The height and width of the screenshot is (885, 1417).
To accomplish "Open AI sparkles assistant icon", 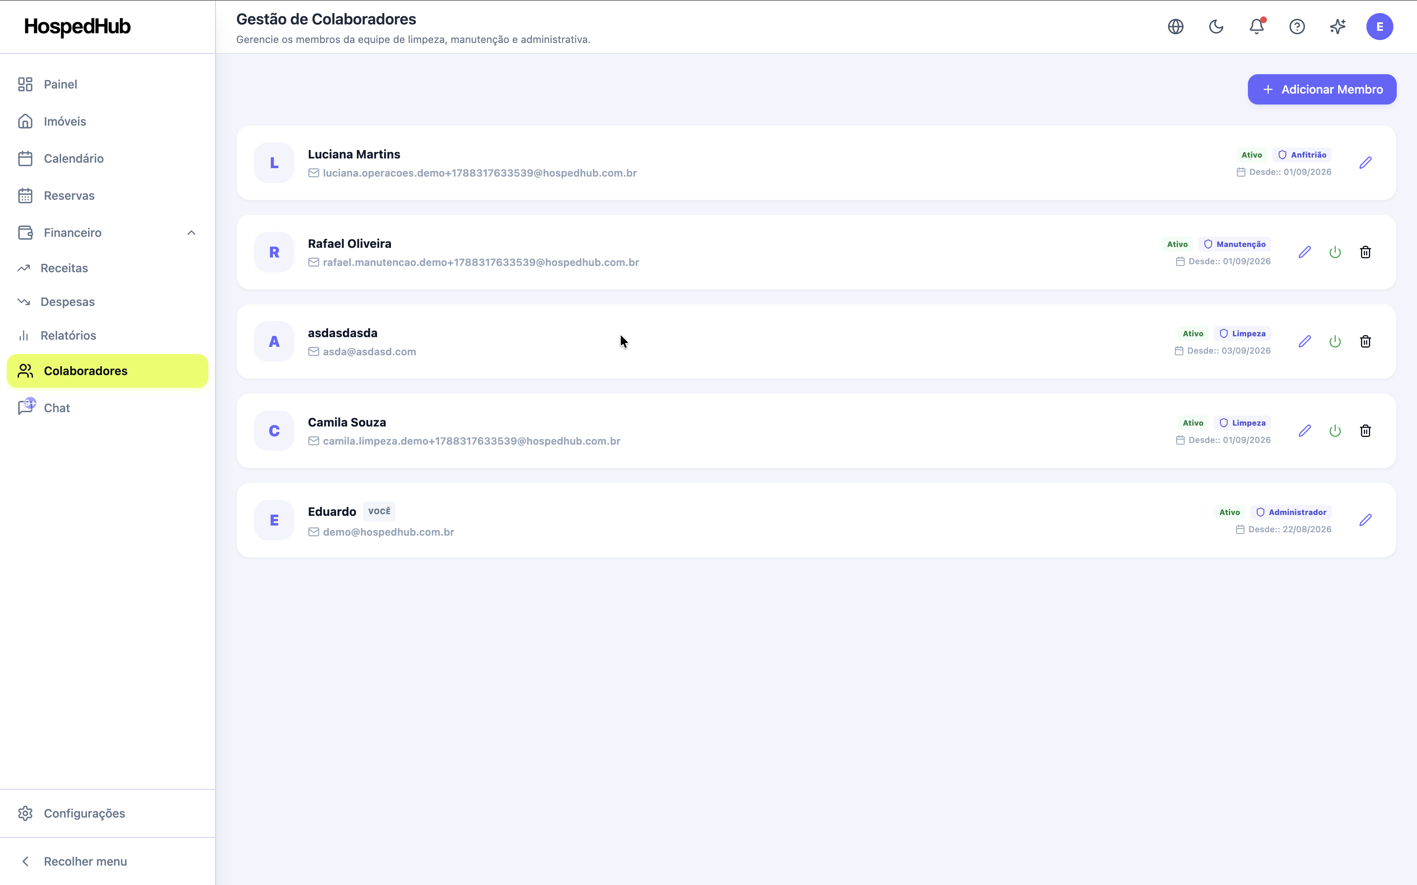I will click(1337, 26).
